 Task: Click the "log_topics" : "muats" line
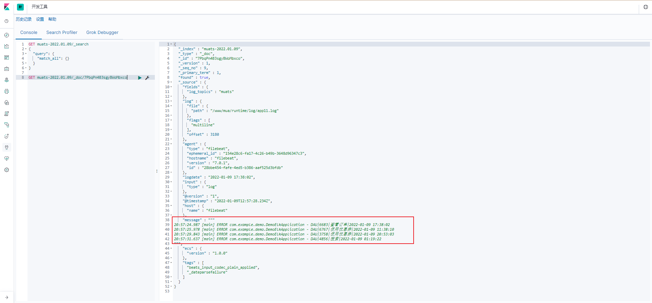pos(210,92)
